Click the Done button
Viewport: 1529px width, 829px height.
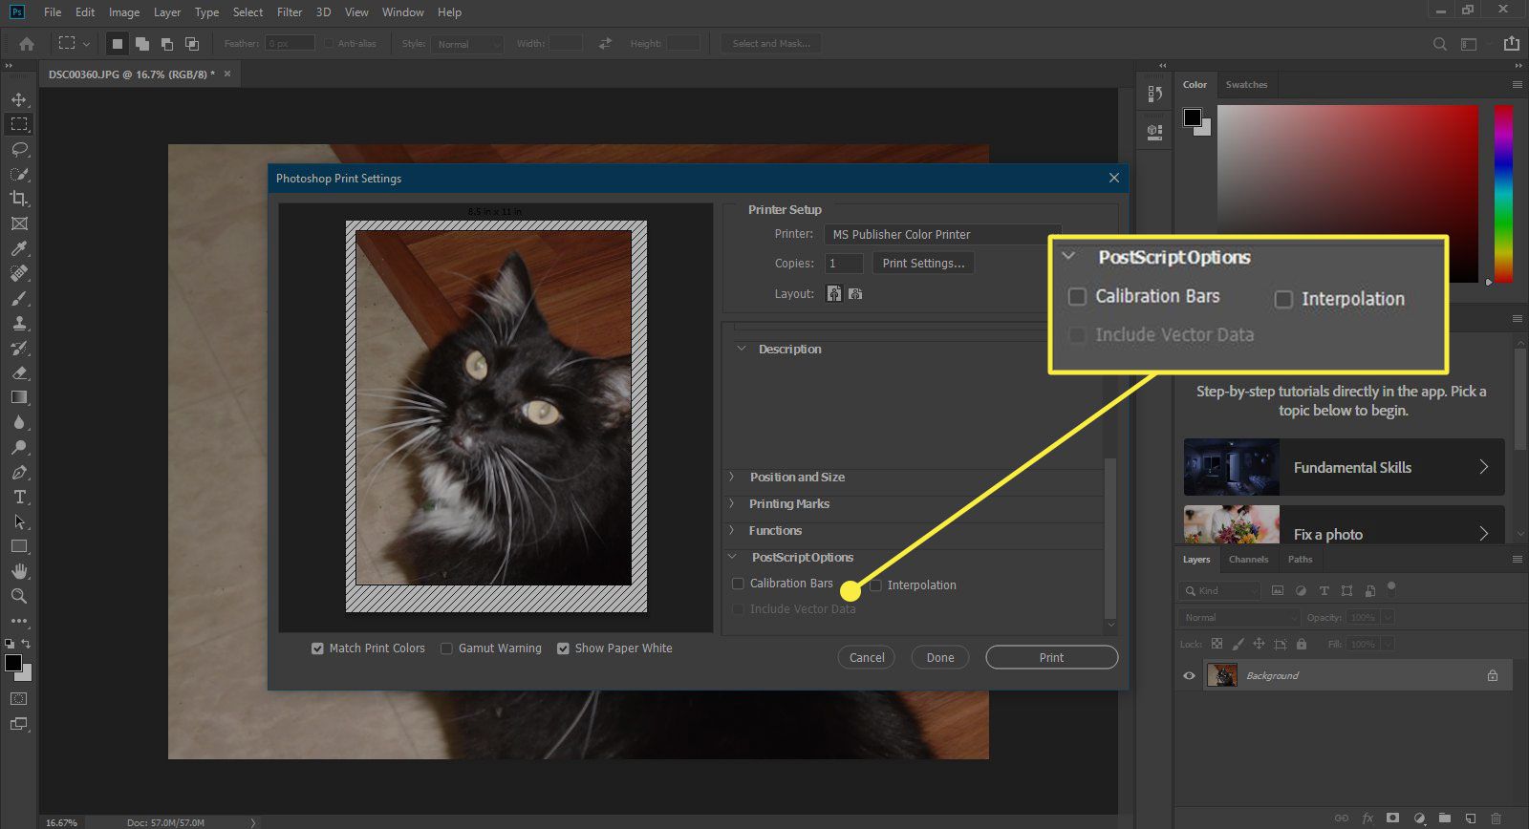click(x=940, y=657)
